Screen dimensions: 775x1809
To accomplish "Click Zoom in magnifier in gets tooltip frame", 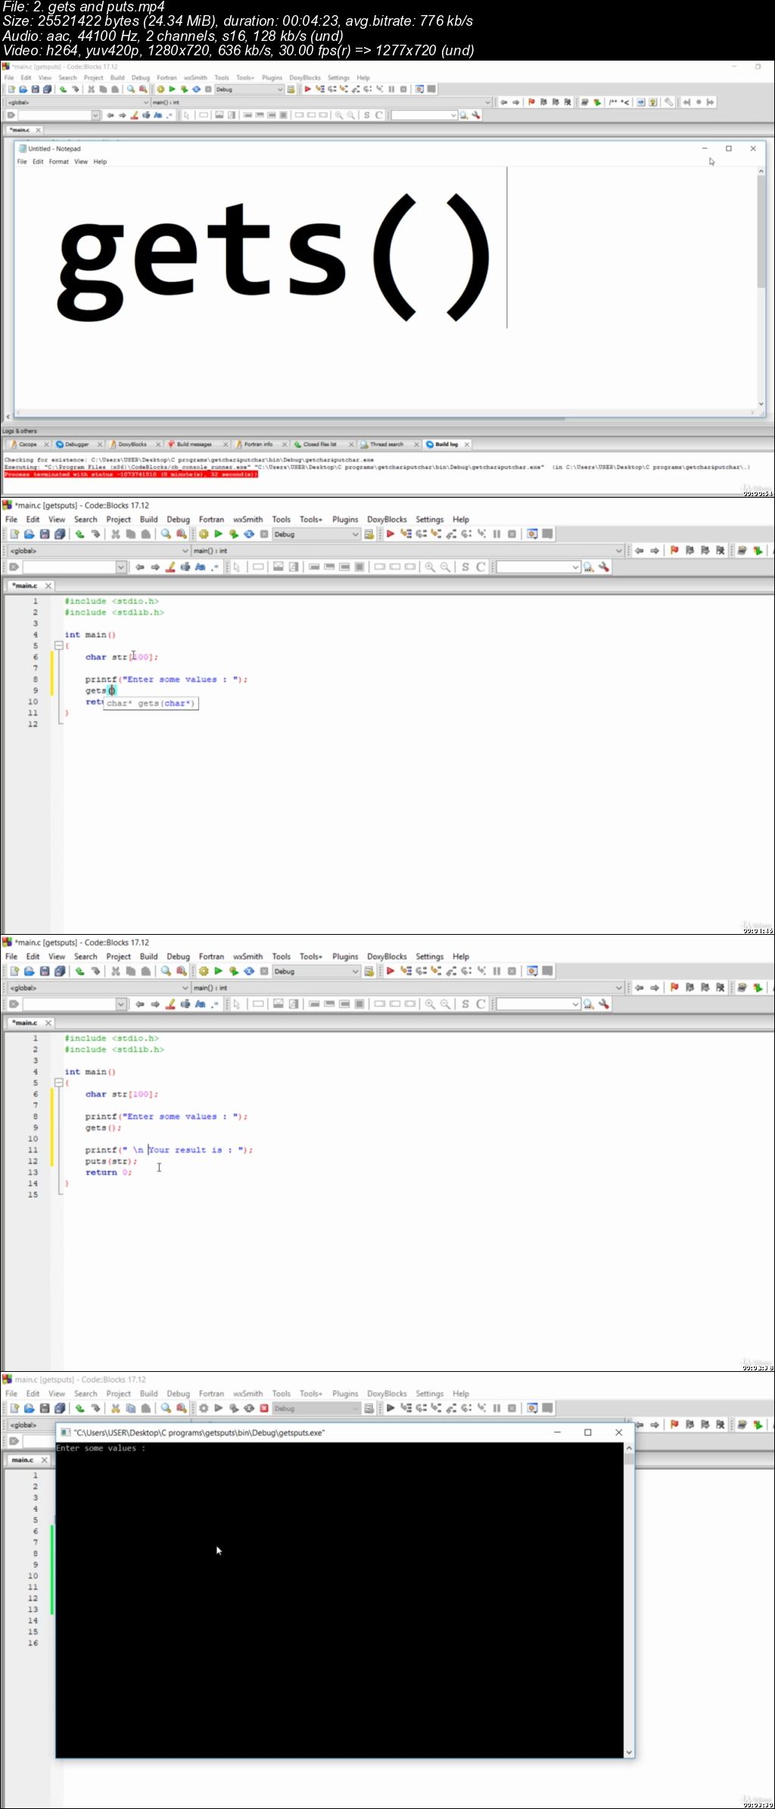I will coord(430,567).
